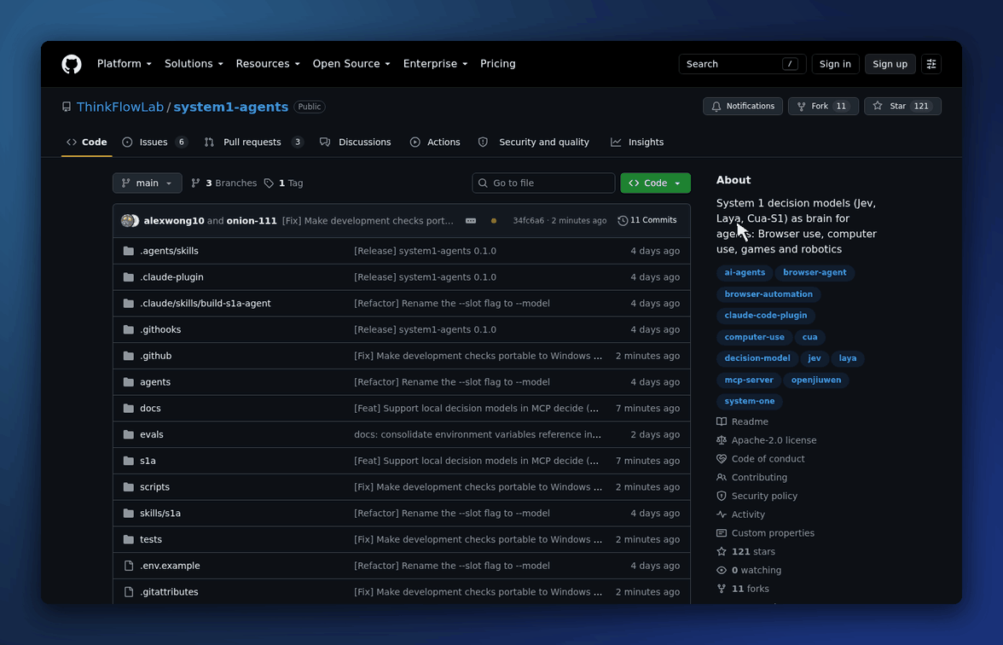Expand the Platform menu
This screenshot has height=645, width=1003.
125,64
